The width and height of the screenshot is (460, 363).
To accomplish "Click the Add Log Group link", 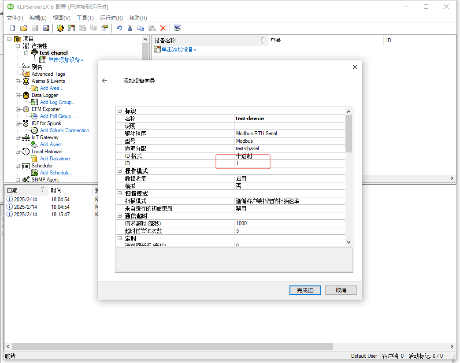I will pyautogui.click(x=58, y=102).
